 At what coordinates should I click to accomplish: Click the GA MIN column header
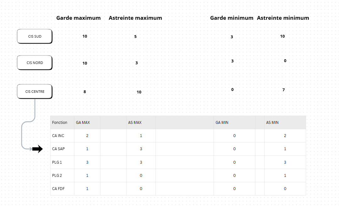tap(222, 123)
